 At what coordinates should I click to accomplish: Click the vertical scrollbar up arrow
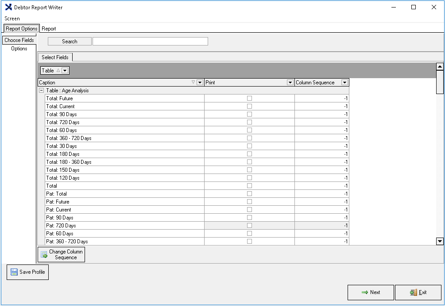(x=440, y=67)
